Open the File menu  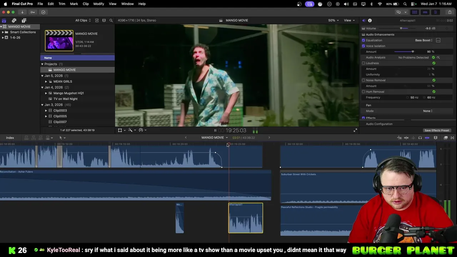click(x=40, y=4)
